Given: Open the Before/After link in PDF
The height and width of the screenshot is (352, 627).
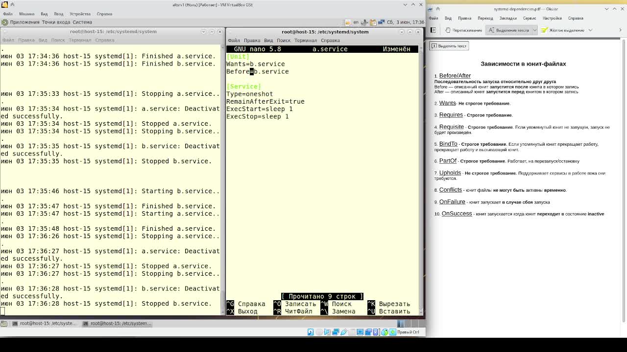Looking at the screenshot, I should [455, 76].
